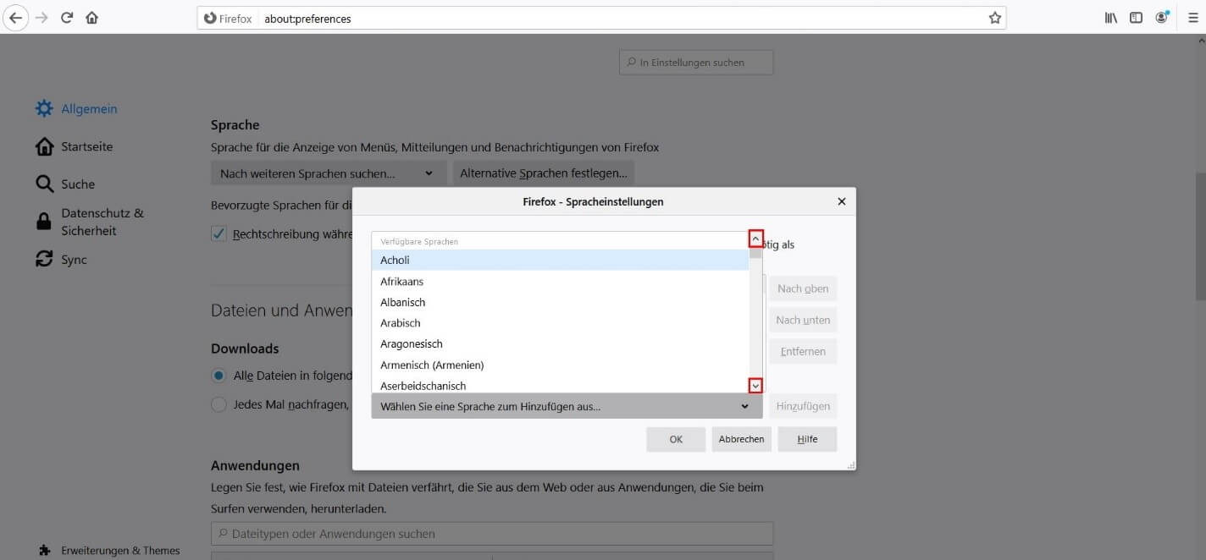Open the Allgemein settings category

coord(76,109)
